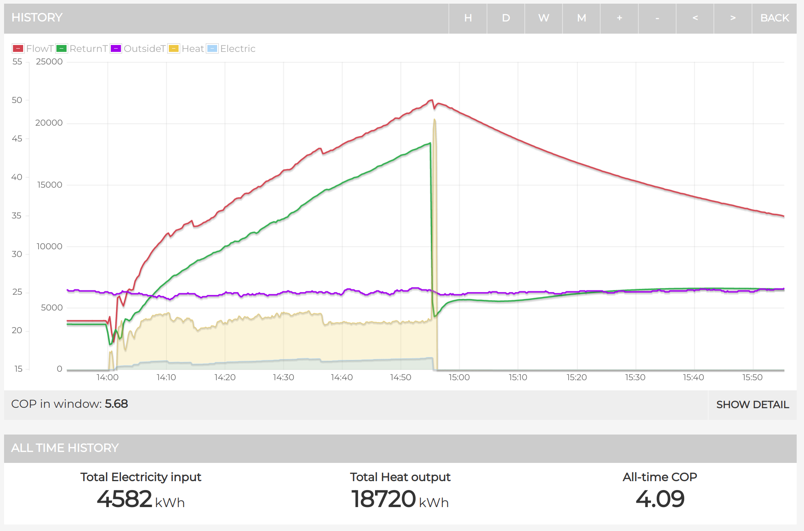Choose the Week (W) time range
Image resolution: width=804 pixels, height=531 pixels.
tap(543, 18)
